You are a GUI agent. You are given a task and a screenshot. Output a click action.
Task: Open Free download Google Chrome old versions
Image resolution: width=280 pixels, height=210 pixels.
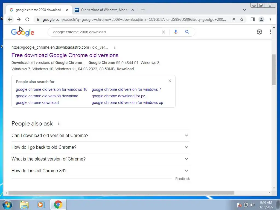[x=65, y=55]
